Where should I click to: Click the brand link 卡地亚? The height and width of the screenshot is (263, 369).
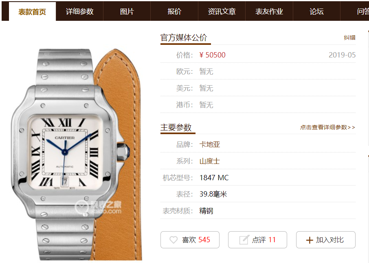pos(210,144)
